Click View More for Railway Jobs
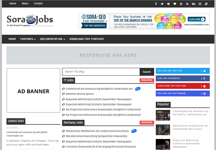 tap(147, 123)
